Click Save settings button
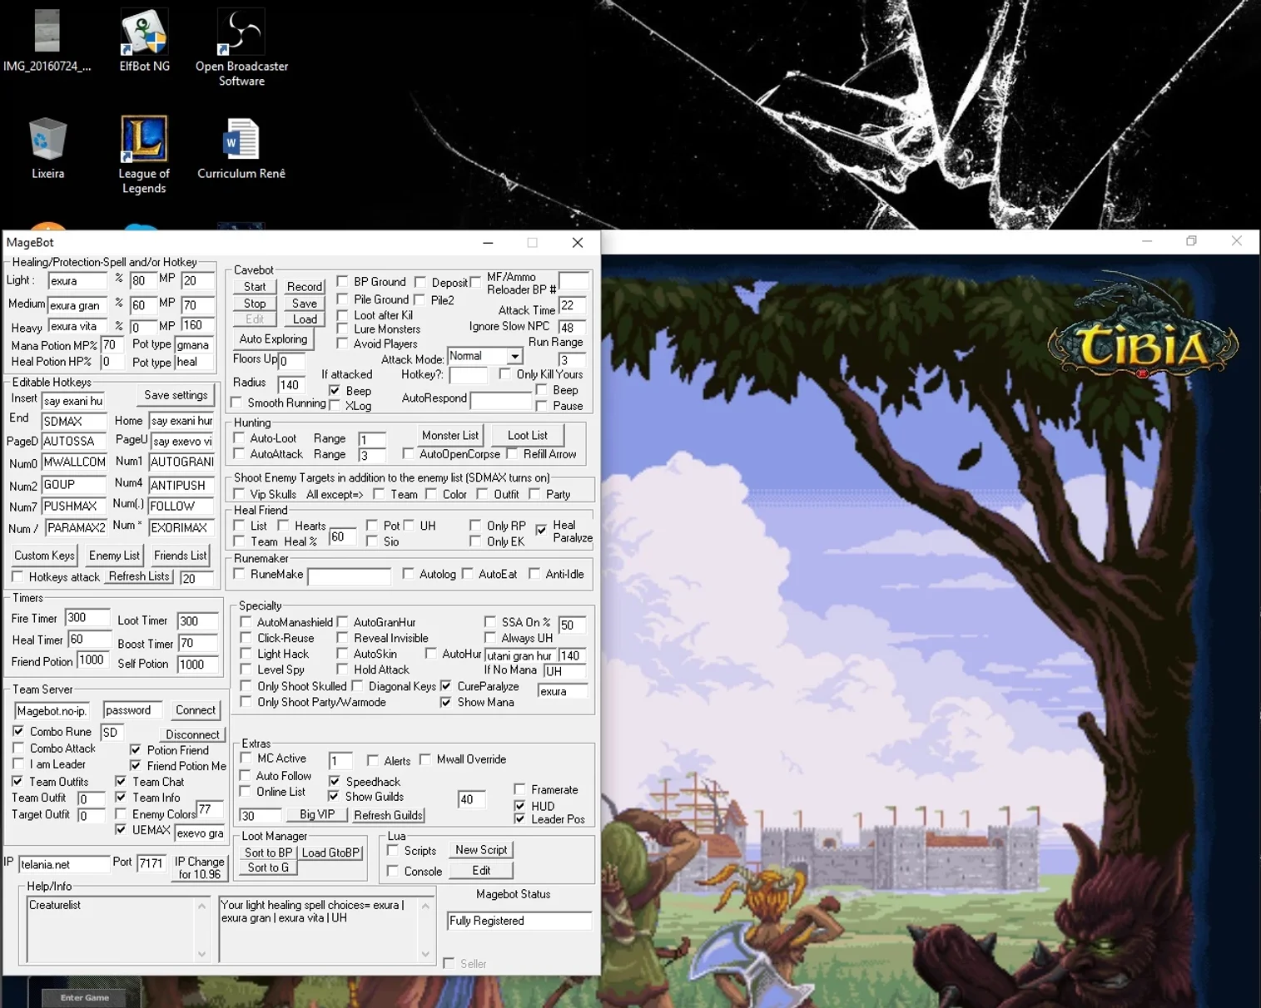This screenshot has height=1008, width=1261. (x=176, y=395)
